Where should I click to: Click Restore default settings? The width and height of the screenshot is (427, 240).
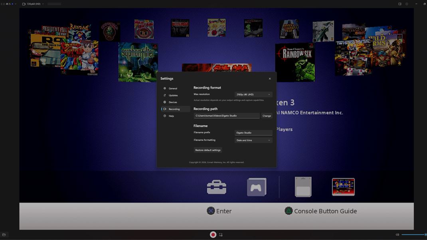click(208, 150)
